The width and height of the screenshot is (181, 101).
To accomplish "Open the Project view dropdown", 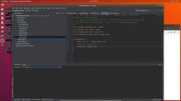I will point(19,13).
